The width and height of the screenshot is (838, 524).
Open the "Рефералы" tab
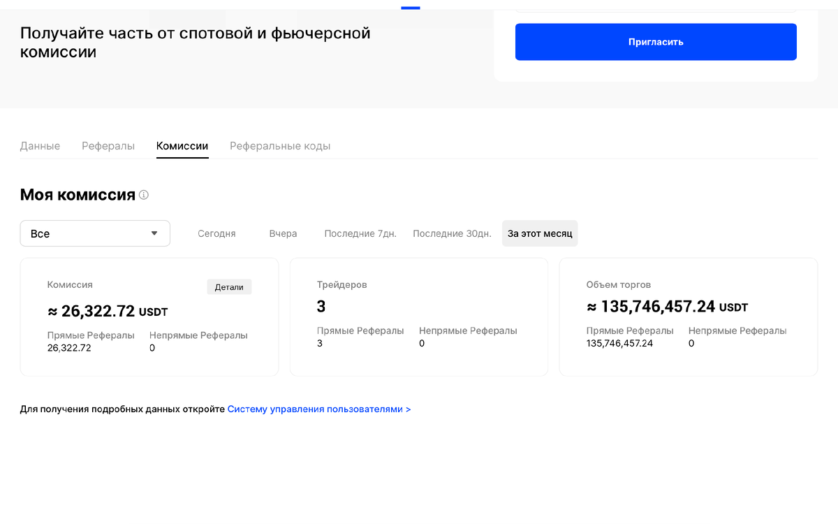coord(108,145)
